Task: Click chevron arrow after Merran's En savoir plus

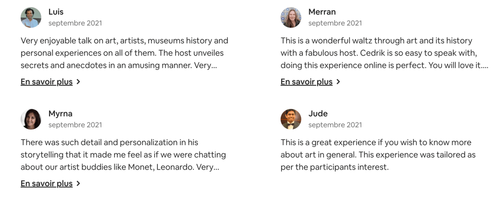Action: [338, 82]
